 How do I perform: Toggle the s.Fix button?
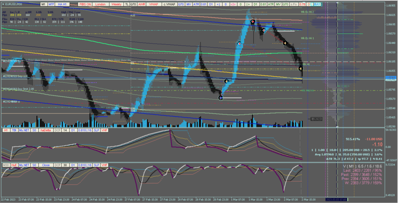[294, 4]
